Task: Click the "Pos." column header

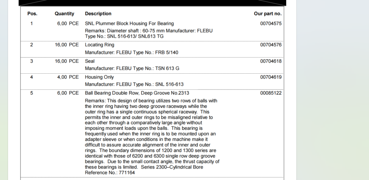Action: 32,14
